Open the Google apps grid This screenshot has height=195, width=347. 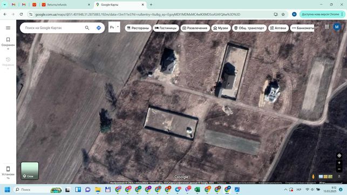pos(326,27)
